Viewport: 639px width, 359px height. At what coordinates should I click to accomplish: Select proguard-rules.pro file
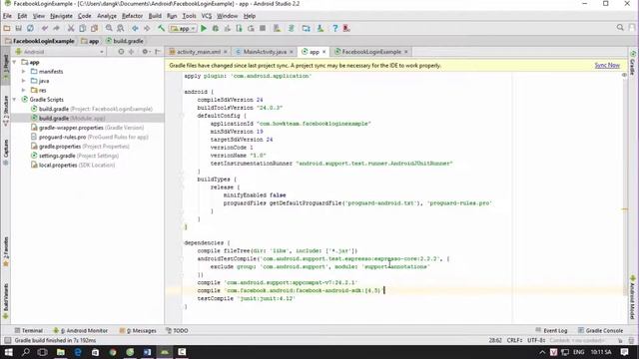pyautogui.click(x=90, y=138)
